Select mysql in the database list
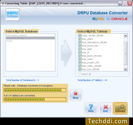Image resolution: width=133 pixels, height=125 pixels. [30, 41]
